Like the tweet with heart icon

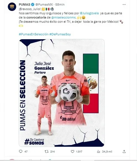tap(73, 151)
